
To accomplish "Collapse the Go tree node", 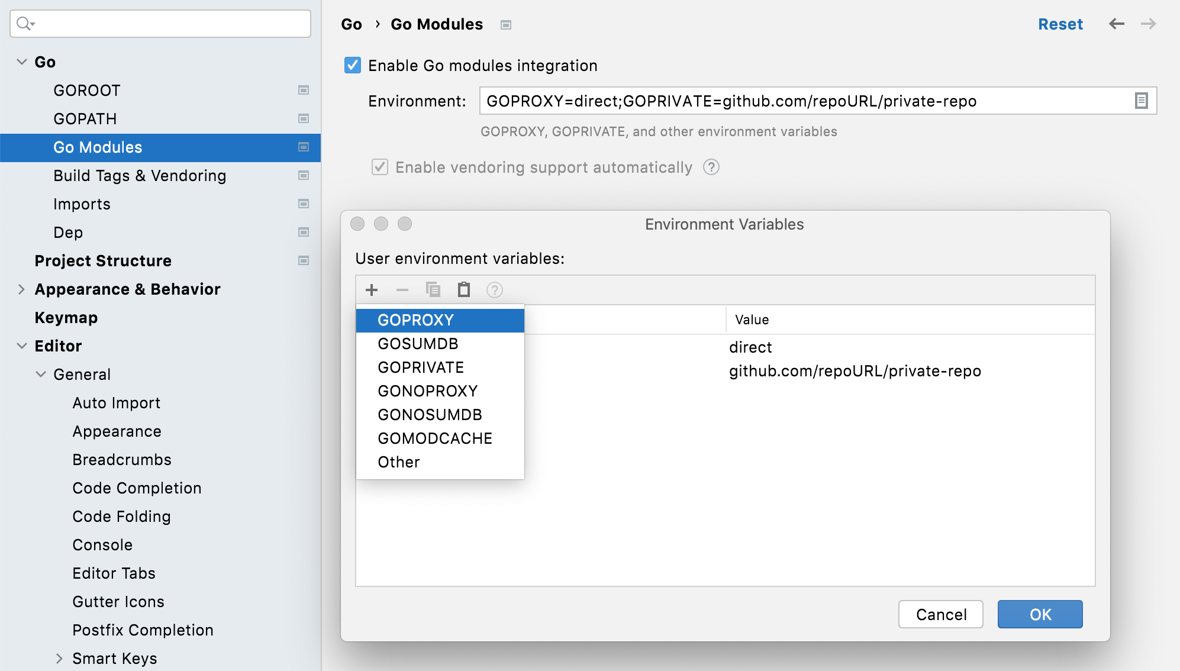I will click(x=22, y=62).
